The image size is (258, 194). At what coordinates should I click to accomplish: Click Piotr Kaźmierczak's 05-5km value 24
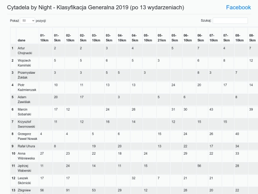click(x=173, y=85)
